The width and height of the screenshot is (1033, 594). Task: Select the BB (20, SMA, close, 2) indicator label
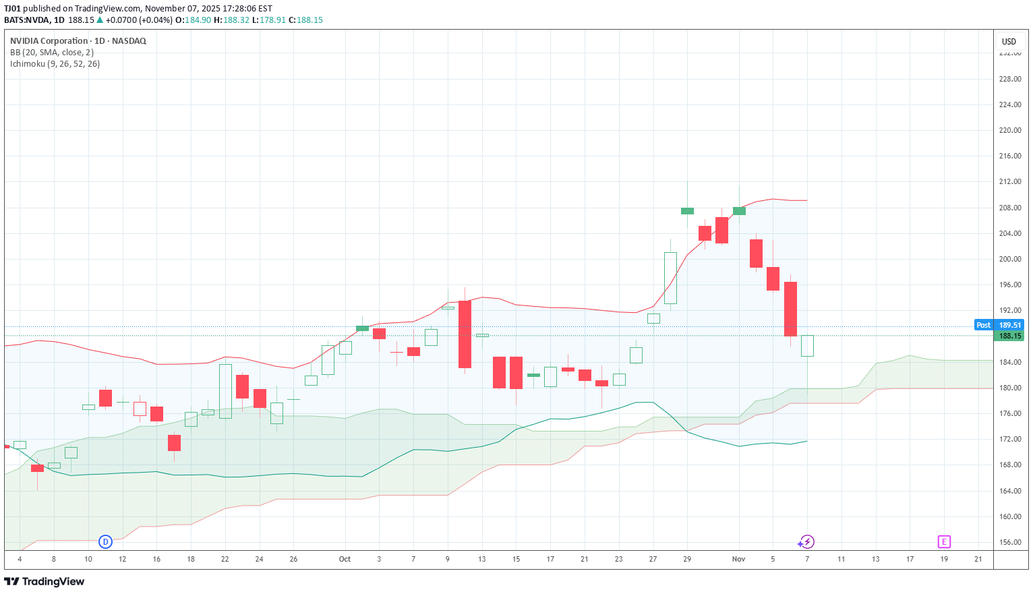[52, 53]
